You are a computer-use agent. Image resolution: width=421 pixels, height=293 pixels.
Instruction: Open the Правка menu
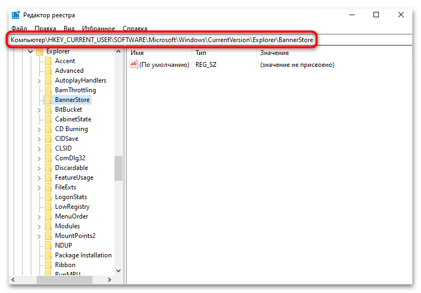(x=45, y=29)
